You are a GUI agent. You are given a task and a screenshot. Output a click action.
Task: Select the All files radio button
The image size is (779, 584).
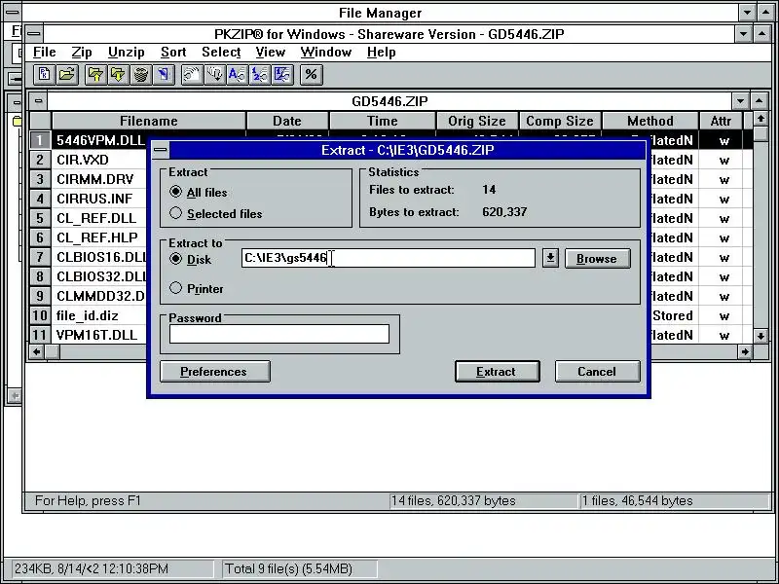pyautogui.click(x=176, y=192)
